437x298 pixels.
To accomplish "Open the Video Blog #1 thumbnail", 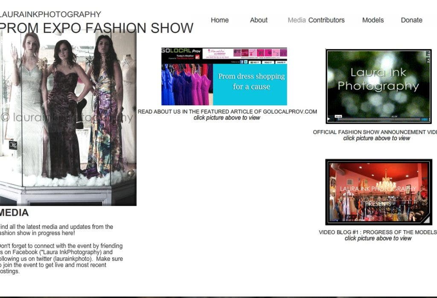I will 378,193.
